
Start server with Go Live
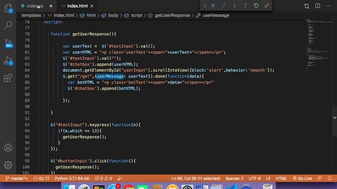click(x=302, y=178)
